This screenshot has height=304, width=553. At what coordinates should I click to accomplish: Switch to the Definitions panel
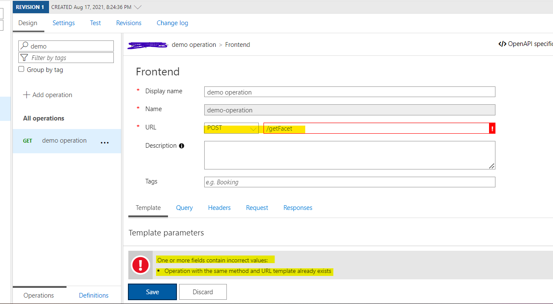93,295
